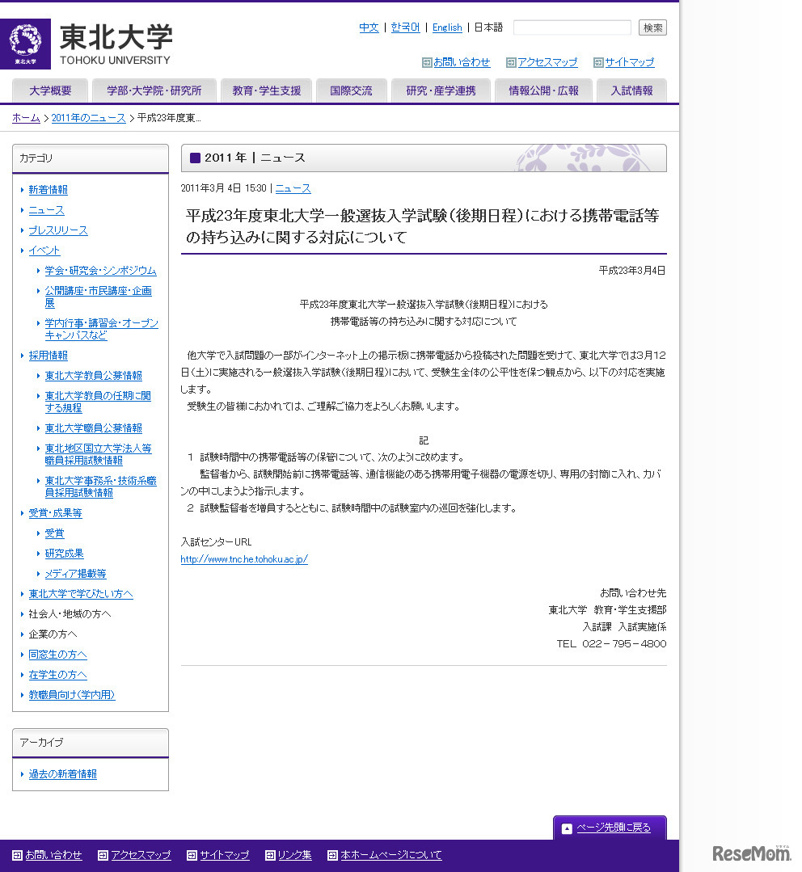Click footer サイトマップ arrow icon
Screen dimensions: 802x872
click(192, 855)
